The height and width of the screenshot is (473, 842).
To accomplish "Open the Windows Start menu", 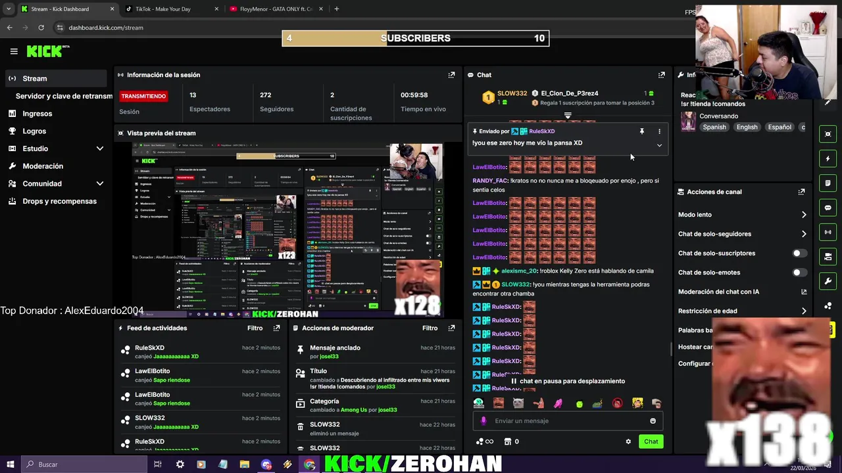I will (11, 464).
